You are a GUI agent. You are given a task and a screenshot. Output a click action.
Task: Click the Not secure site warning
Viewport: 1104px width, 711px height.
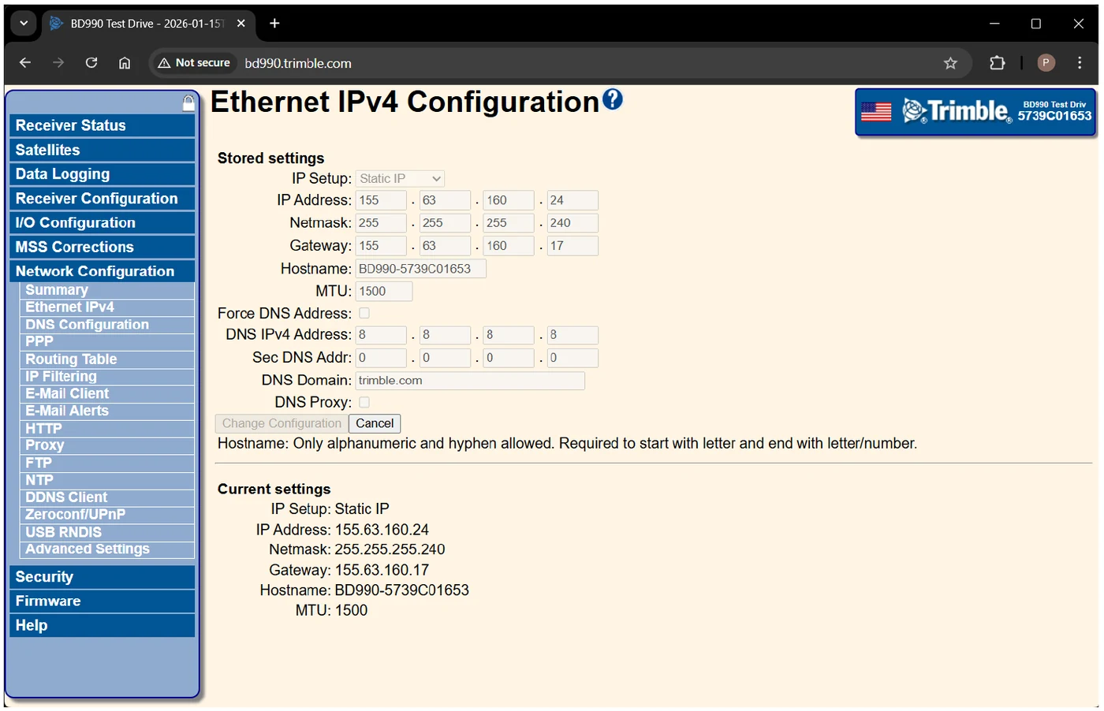coord(194,63)
